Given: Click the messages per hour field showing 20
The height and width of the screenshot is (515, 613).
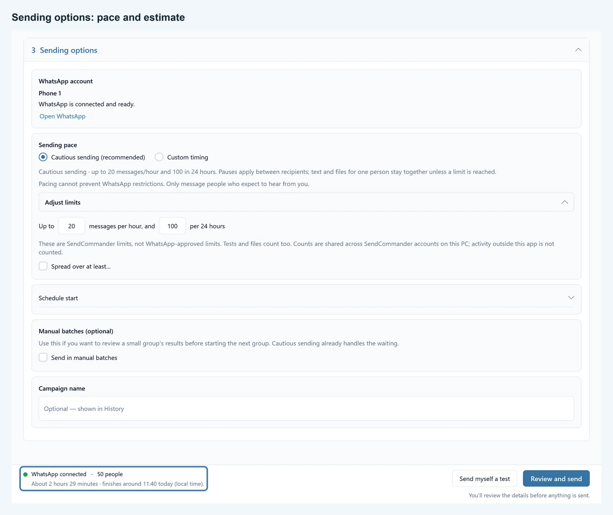Looking at the screenshot, I should coord(72,226).
